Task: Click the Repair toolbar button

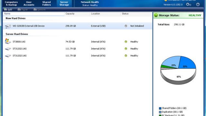Action: (x=23, y=9)
